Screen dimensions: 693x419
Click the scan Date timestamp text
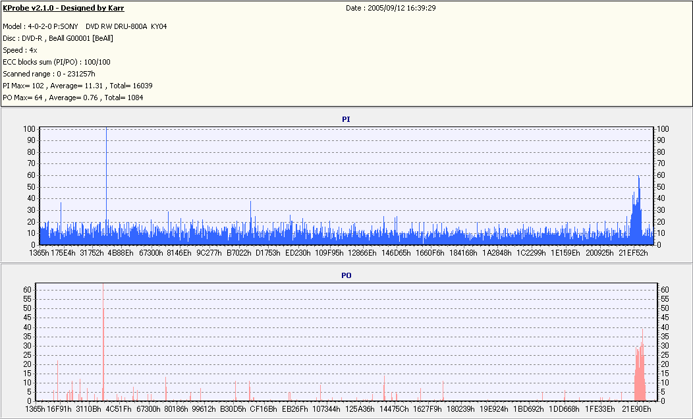(x=391, y=8)
